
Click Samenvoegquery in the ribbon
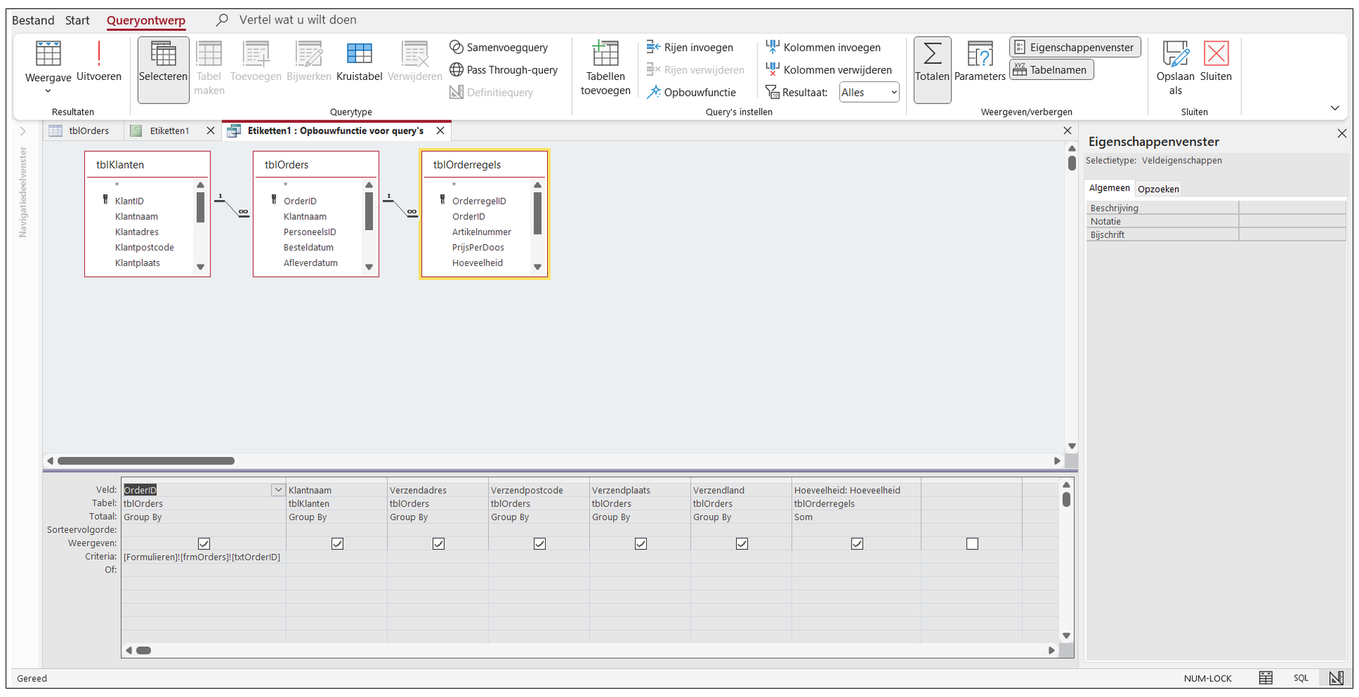(x=499, y=47)
